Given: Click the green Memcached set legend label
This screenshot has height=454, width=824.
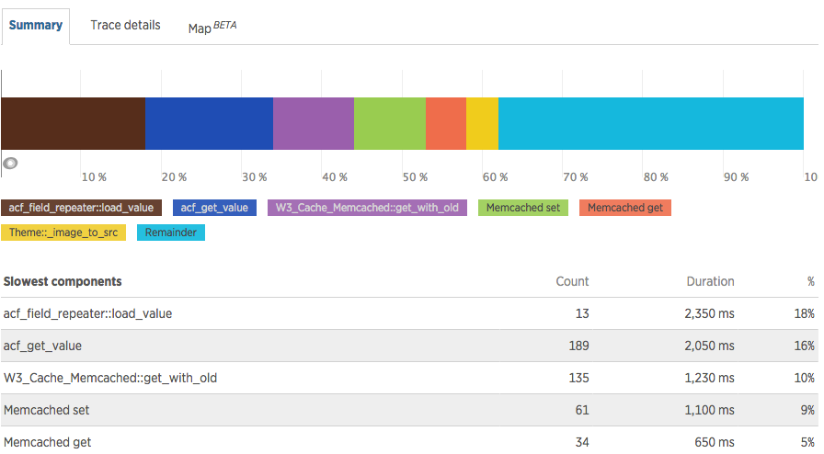Looking at the screenshot, I should tap(523, 208).
